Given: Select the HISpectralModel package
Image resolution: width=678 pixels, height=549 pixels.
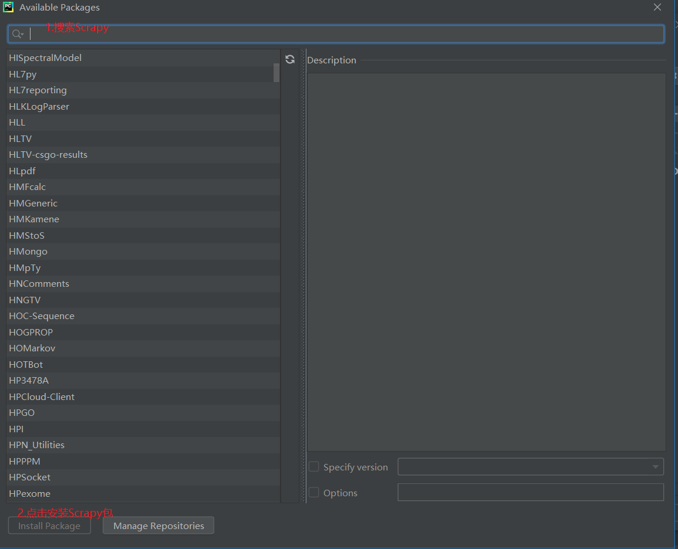Looking at the screenshot, I should click(143, 58).
